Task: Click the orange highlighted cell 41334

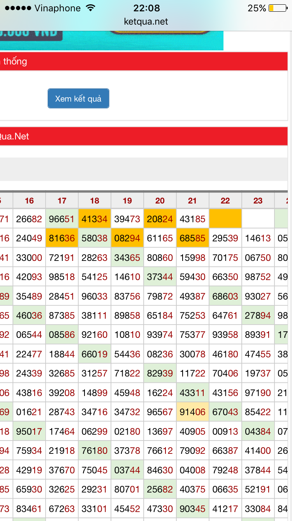Action: [x=95, y=219]
